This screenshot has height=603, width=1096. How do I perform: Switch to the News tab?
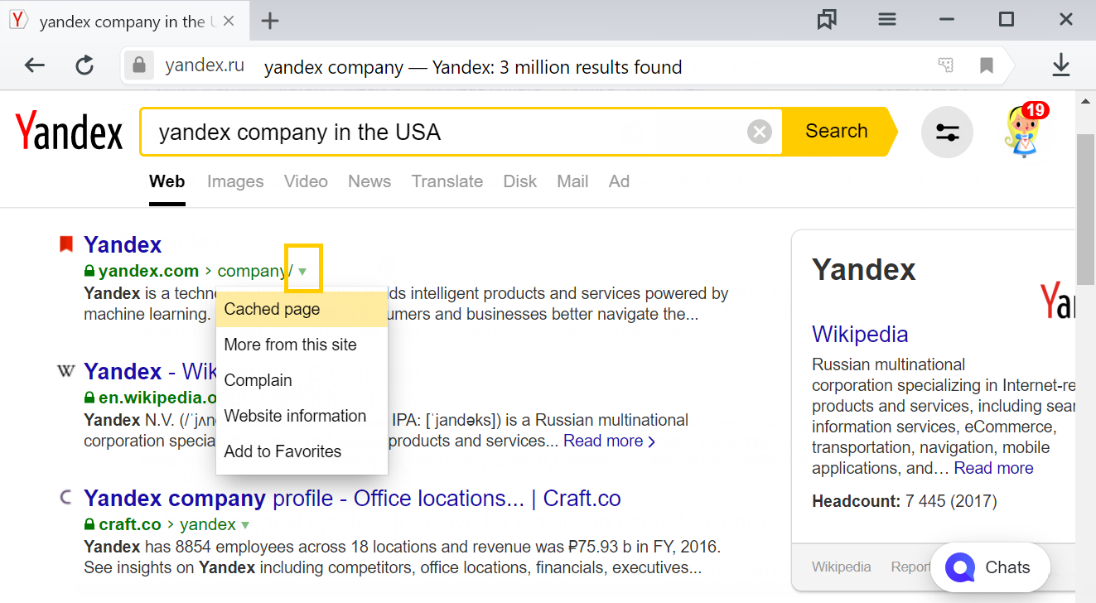point(369,181)
